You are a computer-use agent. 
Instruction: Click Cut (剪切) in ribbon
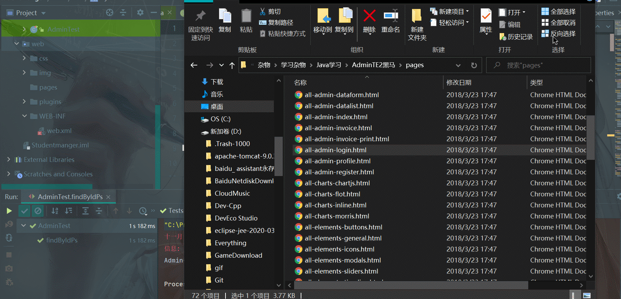point(270,12)
